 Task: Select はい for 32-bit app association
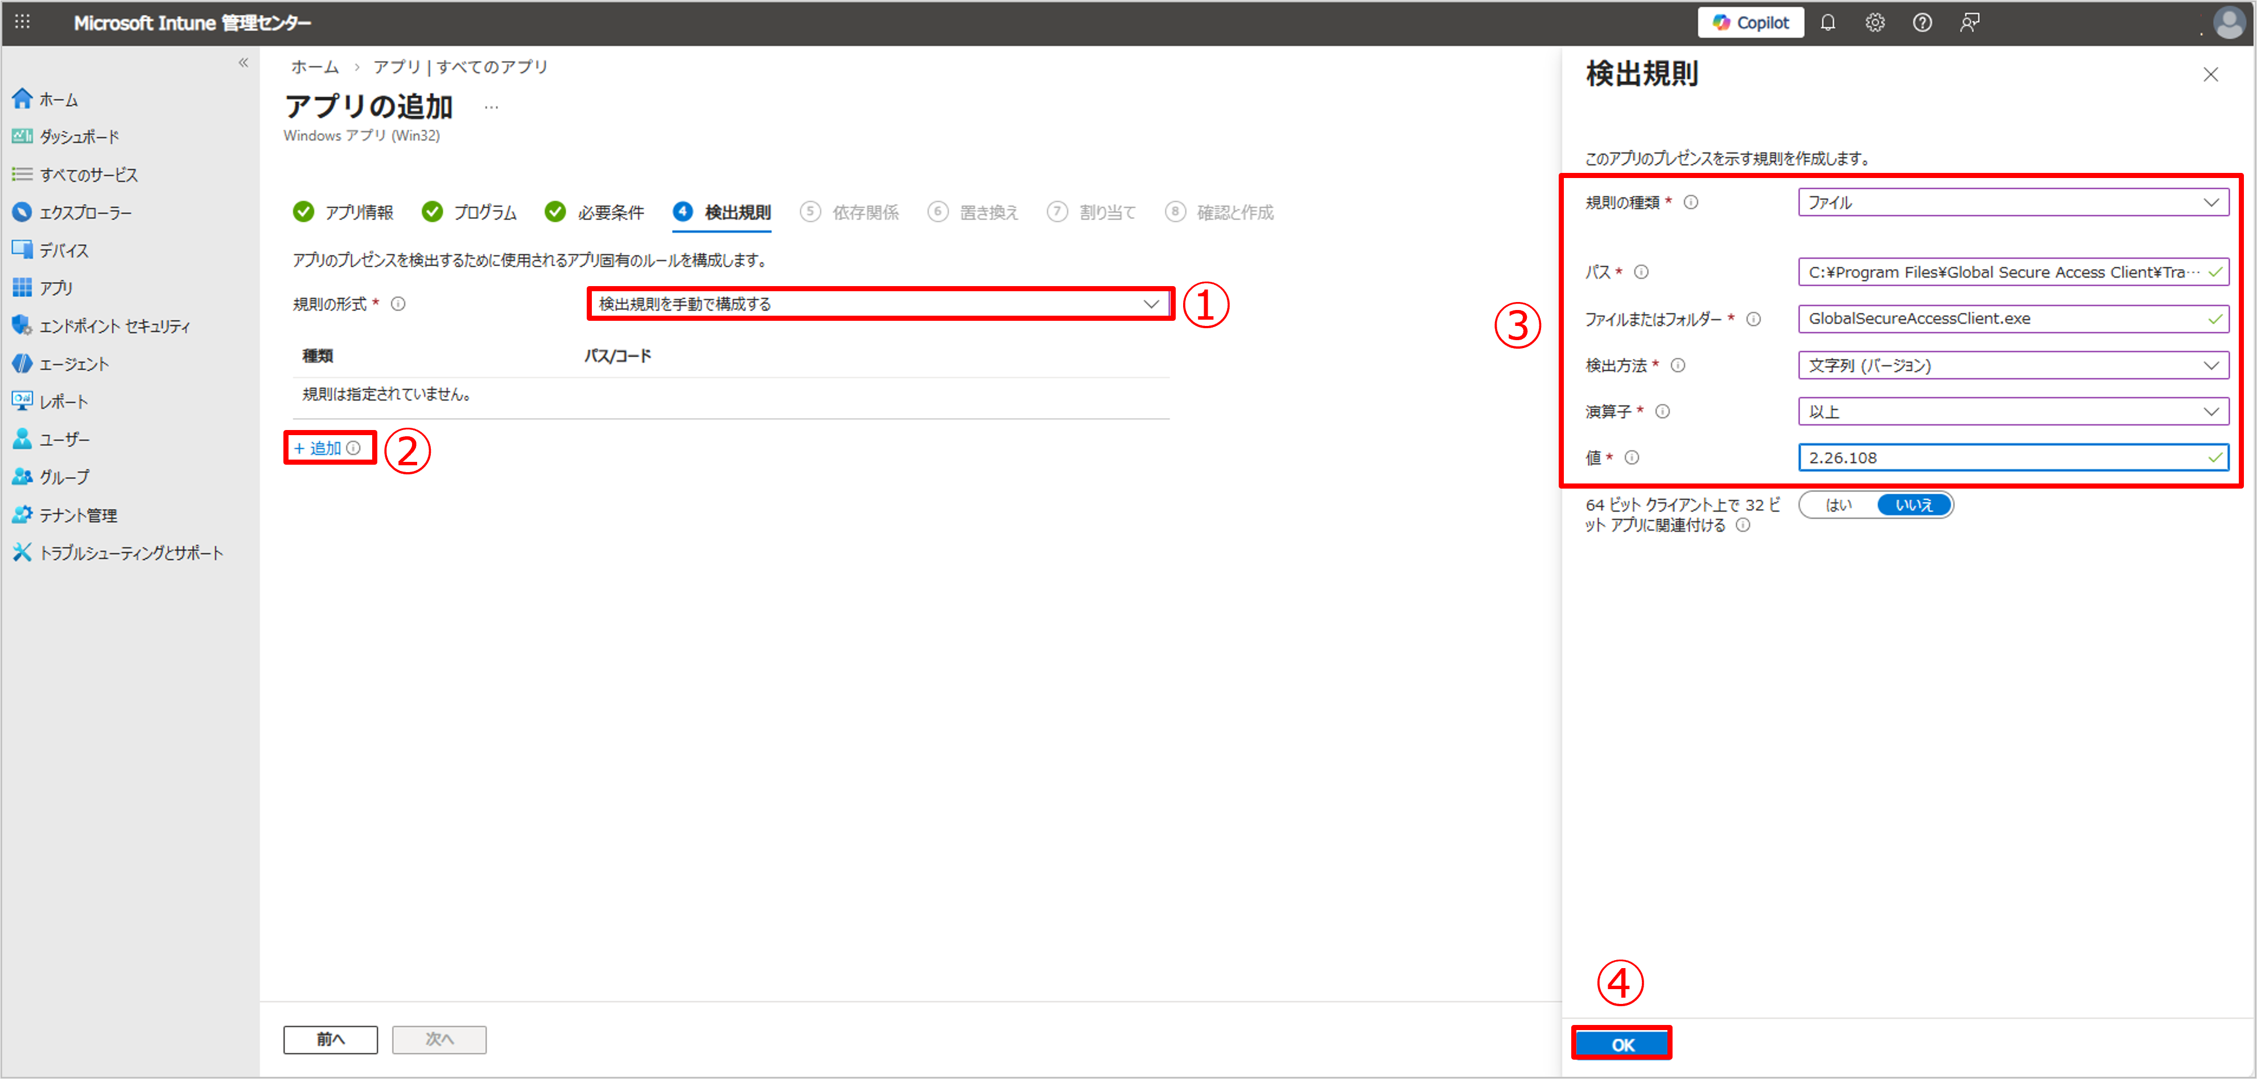(1838, 505)
